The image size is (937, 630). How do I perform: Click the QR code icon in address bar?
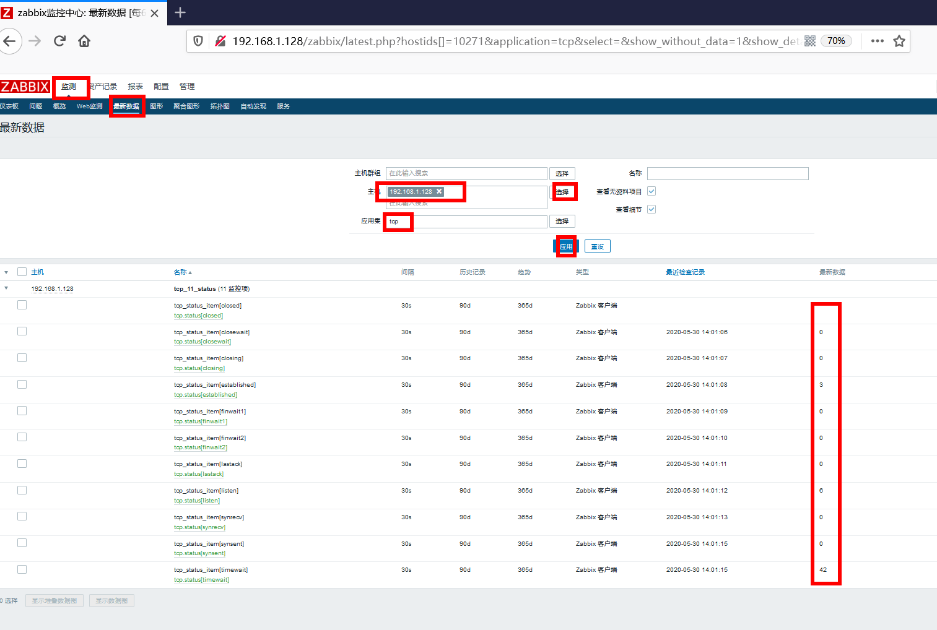810,41
